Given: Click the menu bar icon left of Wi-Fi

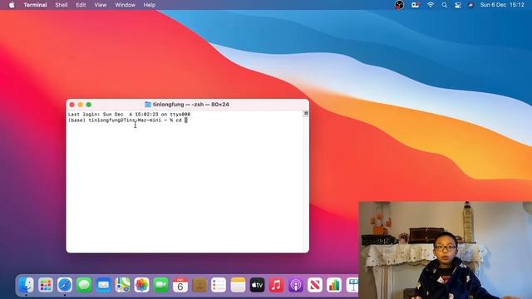Looking at the screenshot, I should [416, 5].
